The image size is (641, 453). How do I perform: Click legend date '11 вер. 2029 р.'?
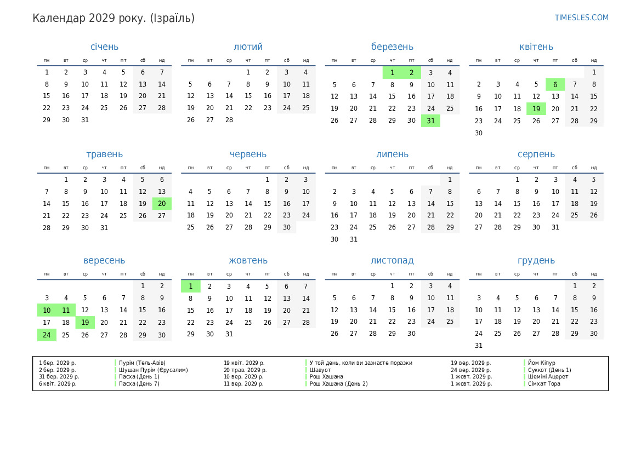[x=243, y=383]
